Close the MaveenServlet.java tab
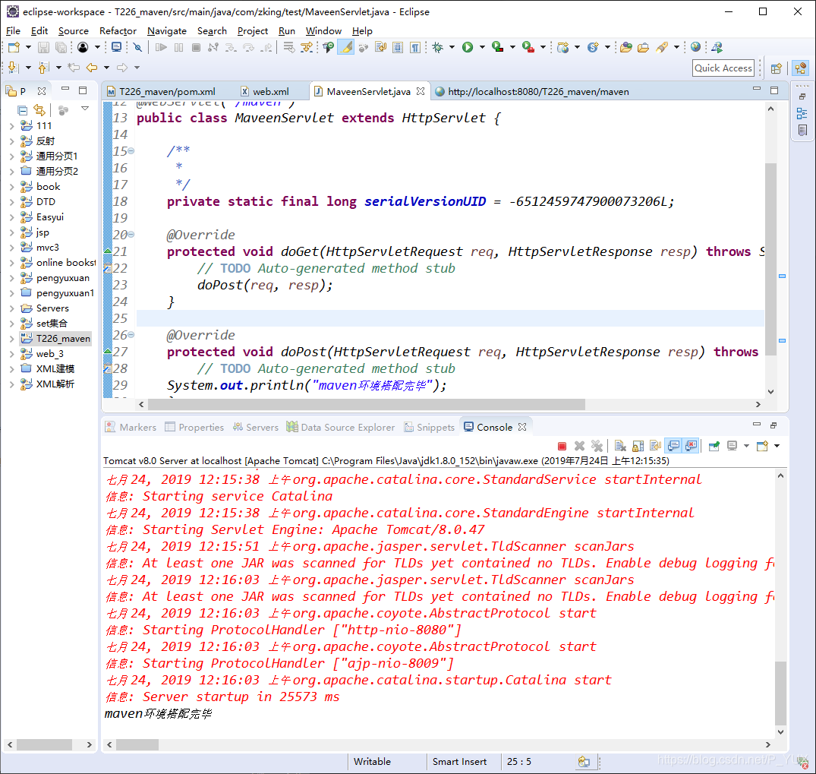This screenshot has height=774, width=816. tap(421, 91)
